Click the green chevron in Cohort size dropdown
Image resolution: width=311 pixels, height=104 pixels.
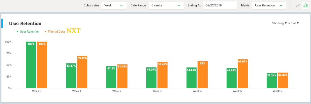click(x=122, y=6)
